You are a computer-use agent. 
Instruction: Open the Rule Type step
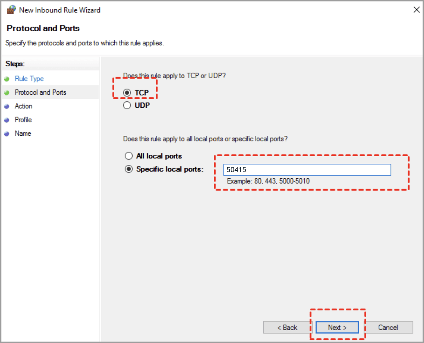29,78
